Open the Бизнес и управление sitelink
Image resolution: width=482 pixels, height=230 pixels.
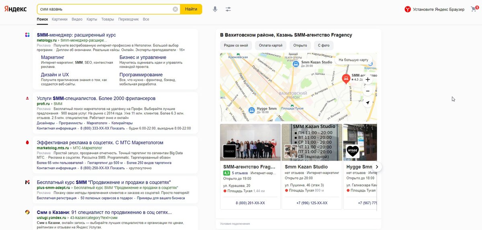tap(143, 57)
